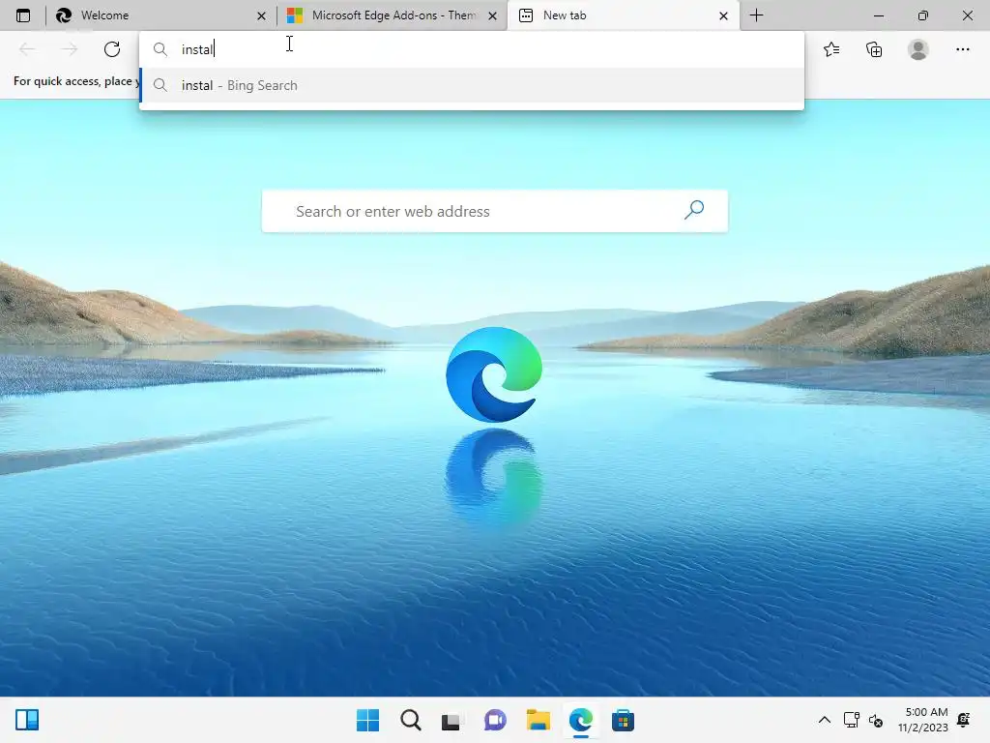Open Microsoft Store from the taskbar

pyautogui.click(x=623, y=720)
